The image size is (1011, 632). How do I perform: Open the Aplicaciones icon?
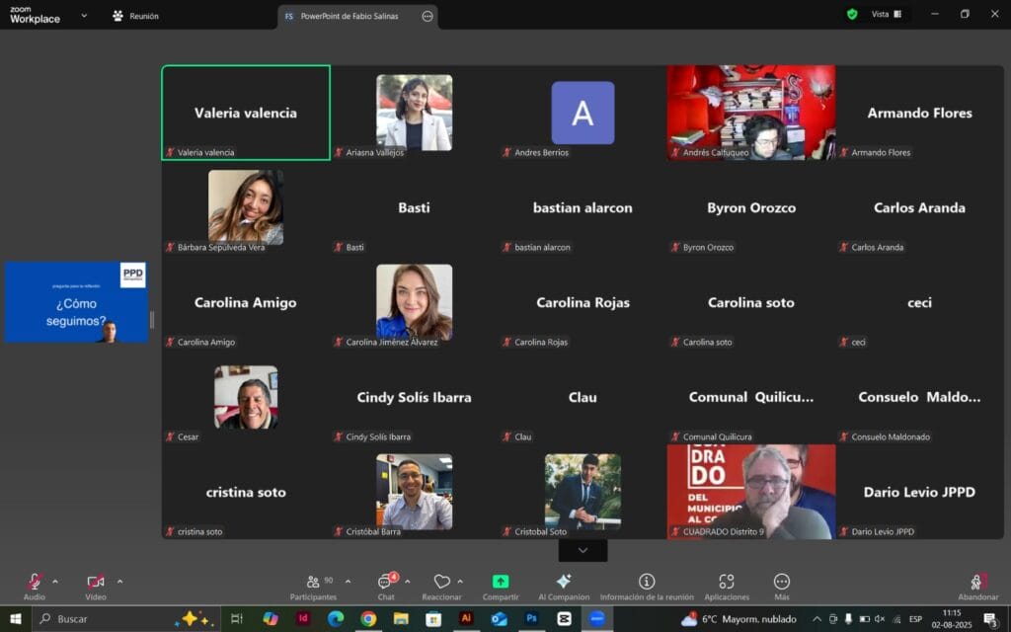point(727,582)
